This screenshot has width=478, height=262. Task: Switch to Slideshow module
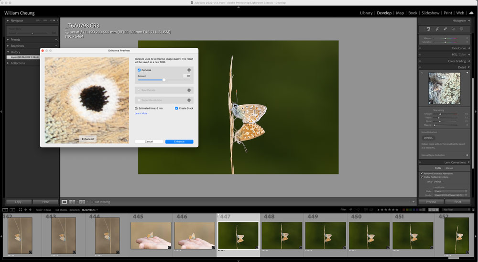click(431, 13)
